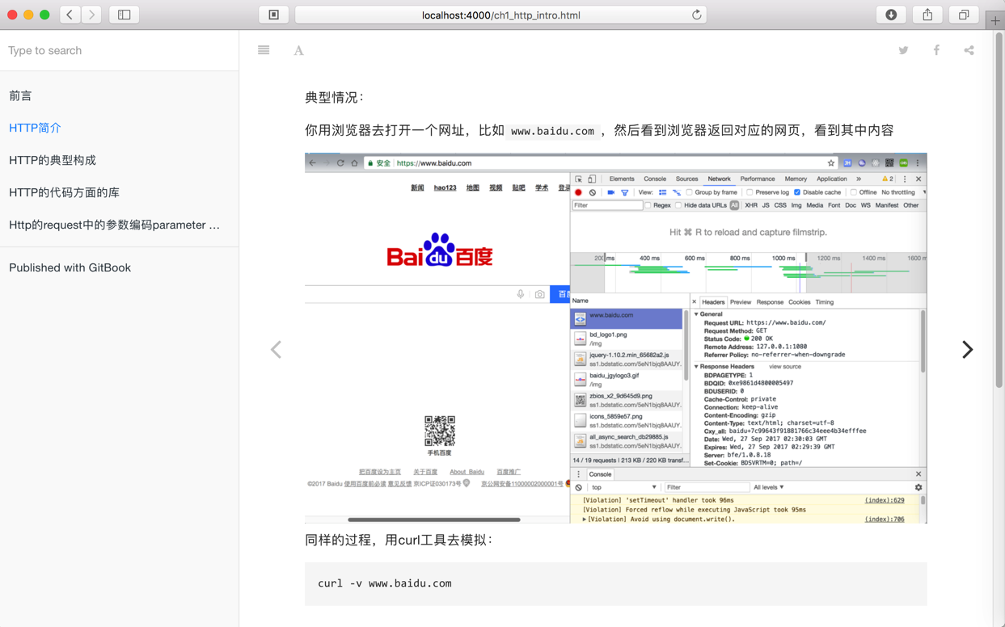Open the HTTP的代码方面的库 chapter
This screenshot has width=1005, height=627.
pos(119,192)
